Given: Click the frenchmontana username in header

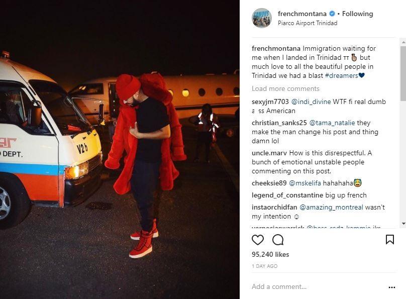Looking at the screenshot, I should click(x=302, y=14).
